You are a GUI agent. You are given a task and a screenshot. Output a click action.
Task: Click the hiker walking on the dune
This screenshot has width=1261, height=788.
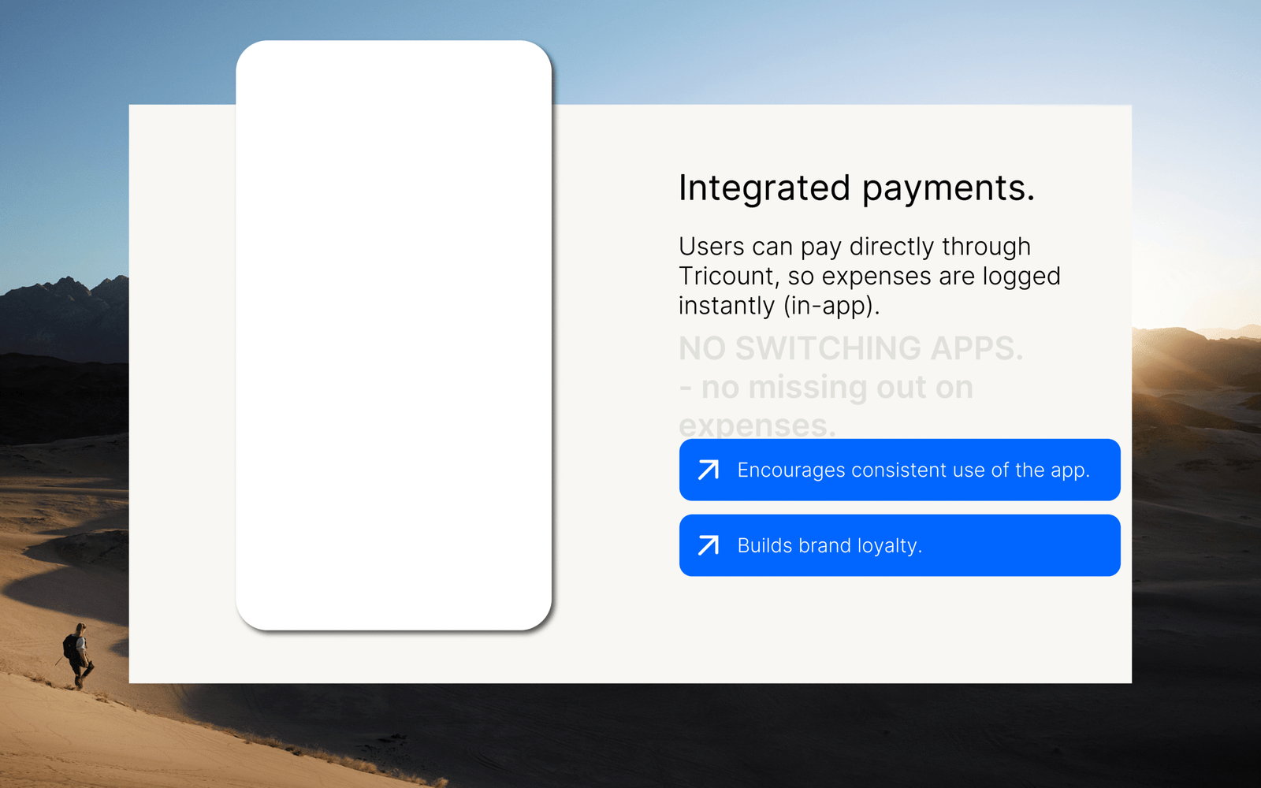tap(77, 654)
